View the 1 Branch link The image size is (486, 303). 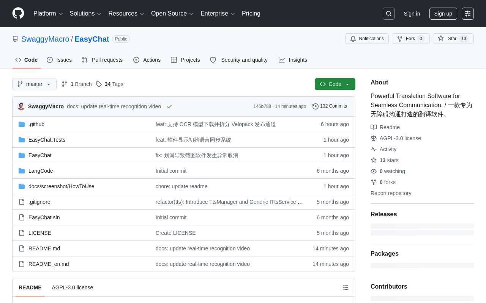pos(77,84)
